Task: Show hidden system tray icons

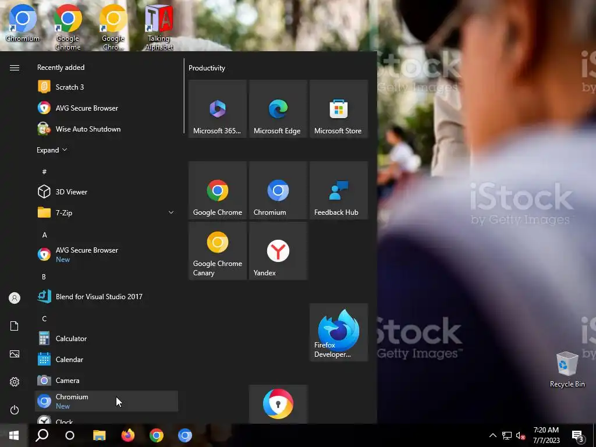Action: (492, 435)
